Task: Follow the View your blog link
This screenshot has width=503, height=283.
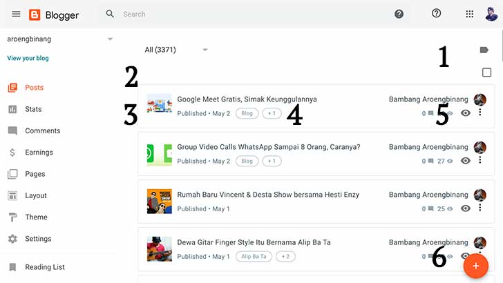Action: click(28, 58)
